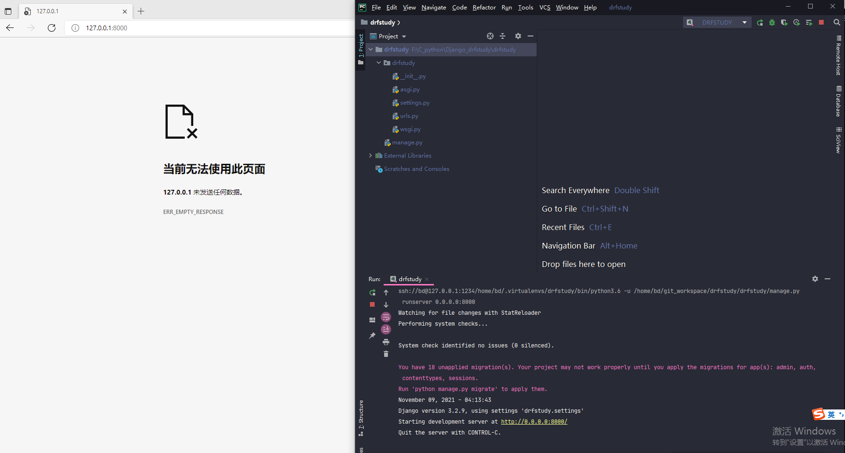Image resolution: width=845 pixels, height=453 pixels.
Task: Open the Help menu
Action: 590,7
